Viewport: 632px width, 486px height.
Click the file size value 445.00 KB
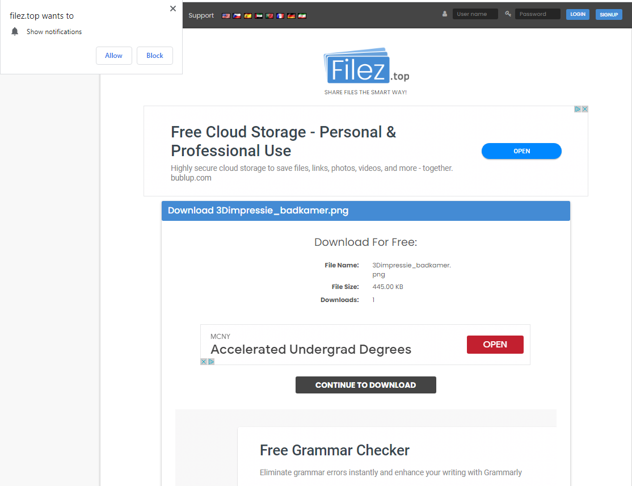click(387, 287)
